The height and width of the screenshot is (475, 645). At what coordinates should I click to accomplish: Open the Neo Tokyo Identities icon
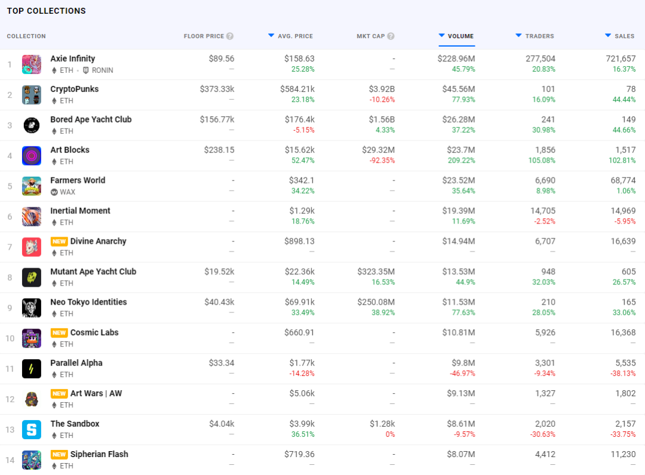coord(32,308)
